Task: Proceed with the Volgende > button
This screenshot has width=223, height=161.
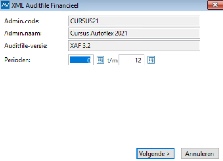Action: pyautogui.click(x=156, y=153)
